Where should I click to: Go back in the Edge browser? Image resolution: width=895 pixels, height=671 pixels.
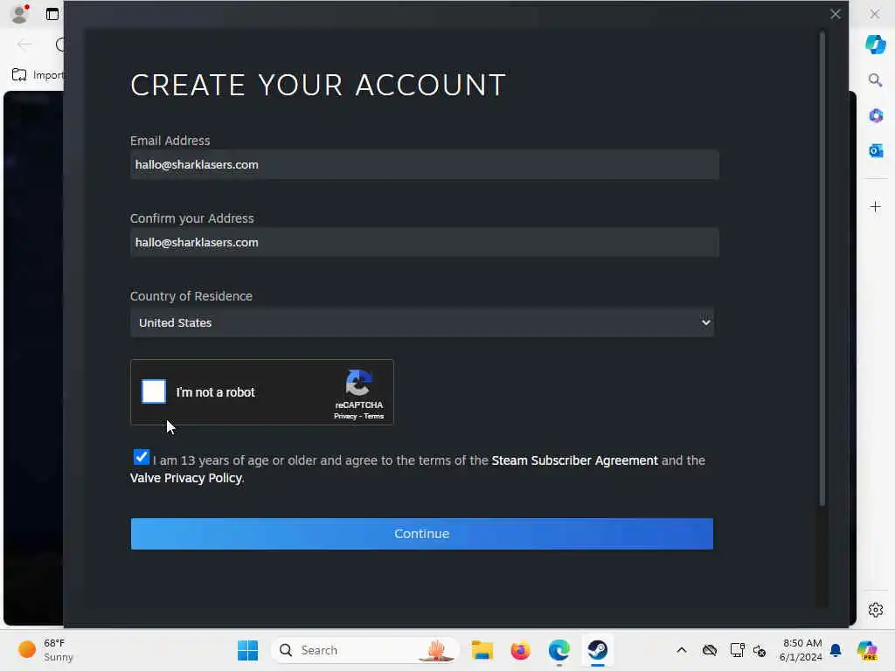coord(24,45)
